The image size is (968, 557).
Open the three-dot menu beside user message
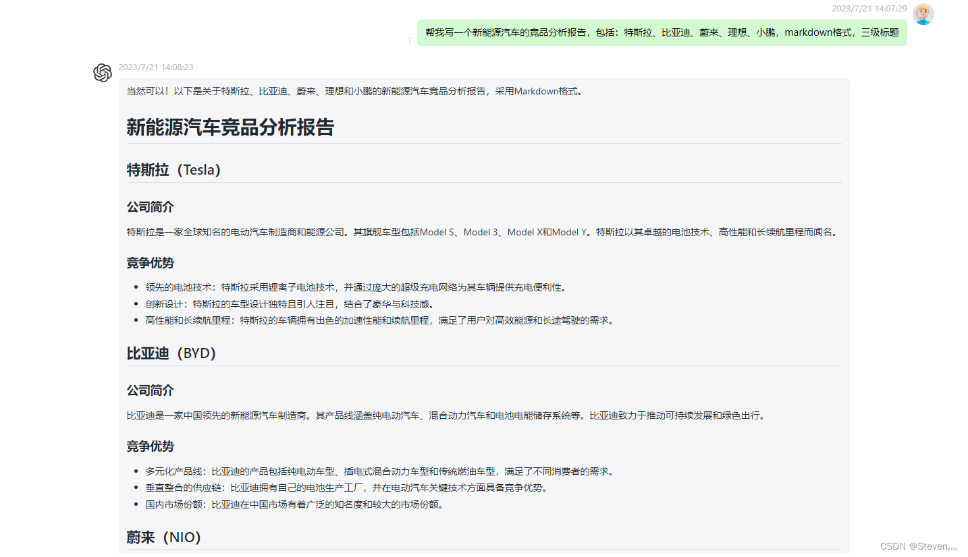tap(409, 41)
